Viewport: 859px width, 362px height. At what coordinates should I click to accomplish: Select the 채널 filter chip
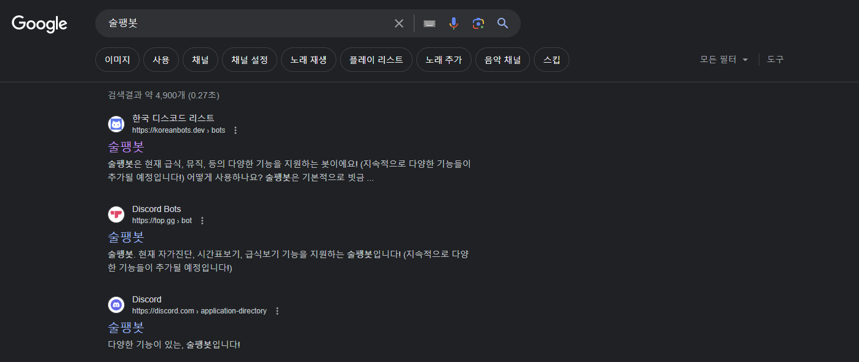200,60
